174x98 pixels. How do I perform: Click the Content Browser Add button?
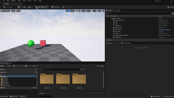tap(2, 66)
